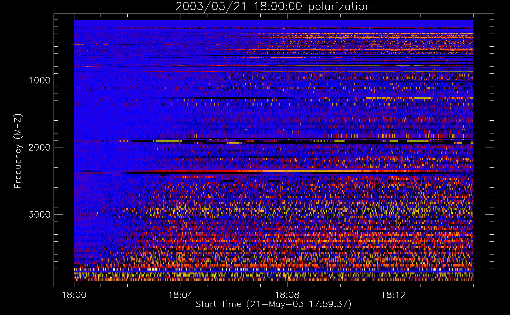This screenshot has width=510, height=315.
Task: Click the plot title '2003/05/21 18:00:00 polarization'
Action: [x=273, y=7]
